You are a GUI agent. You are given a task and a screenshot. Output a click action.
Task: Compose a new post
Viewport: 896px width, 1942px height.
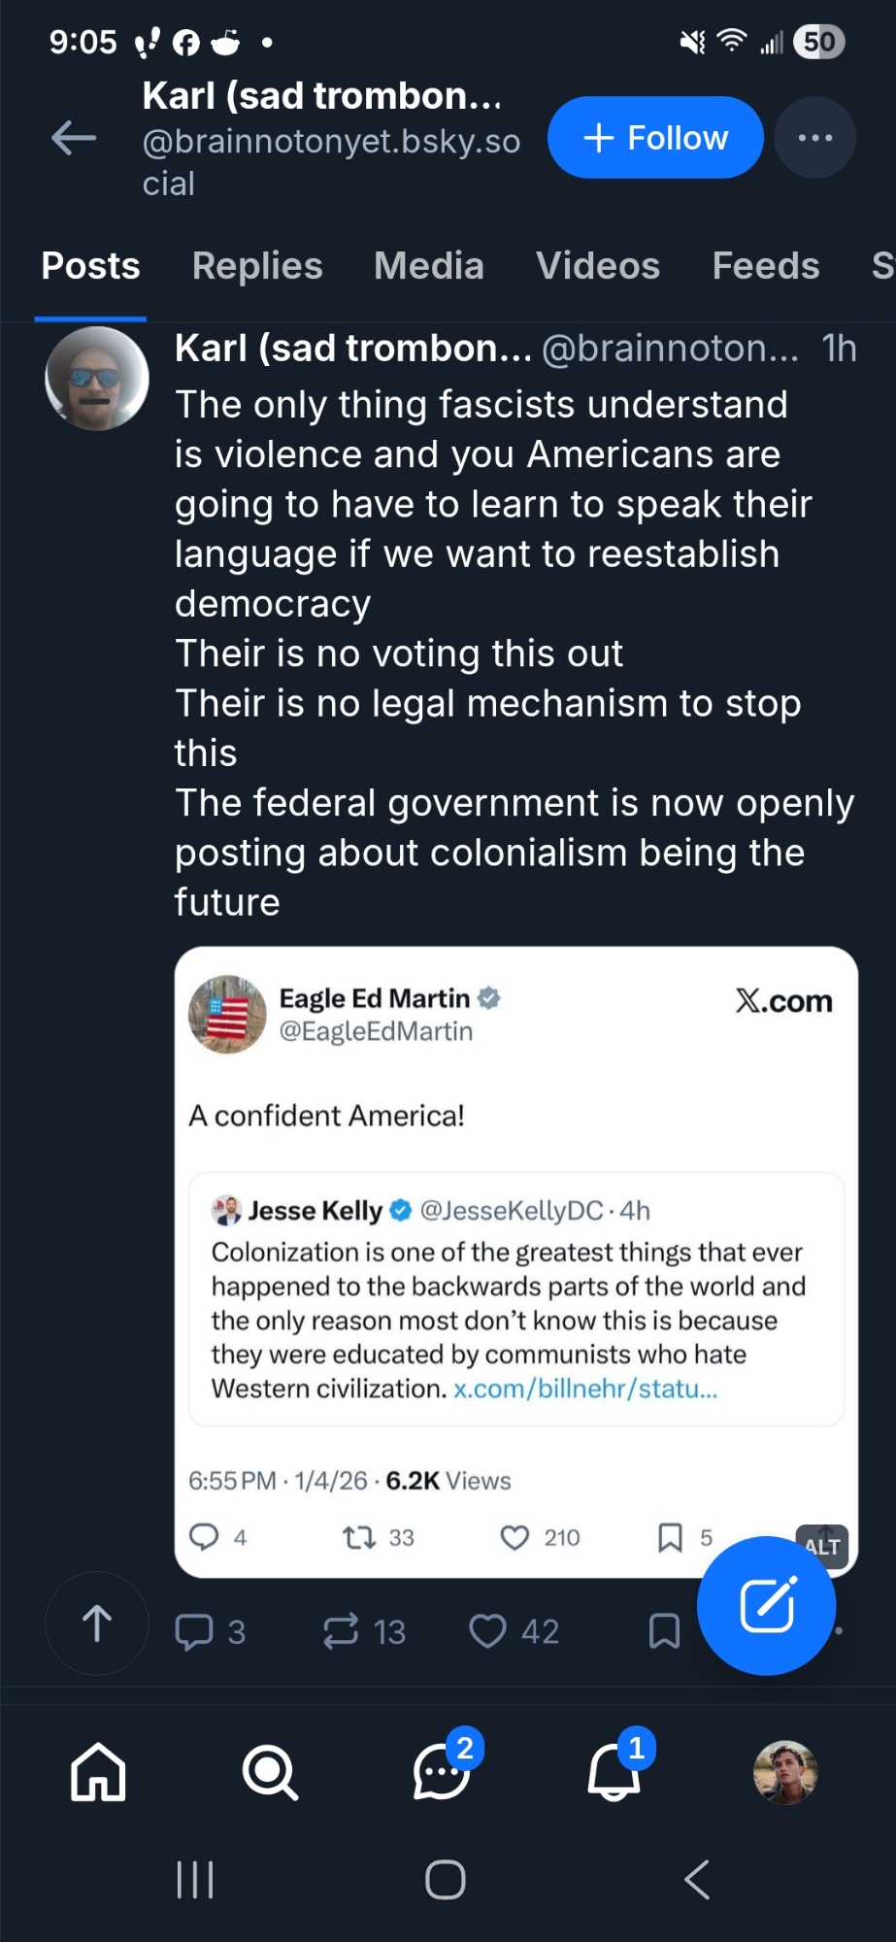[x=767, y=1605]
